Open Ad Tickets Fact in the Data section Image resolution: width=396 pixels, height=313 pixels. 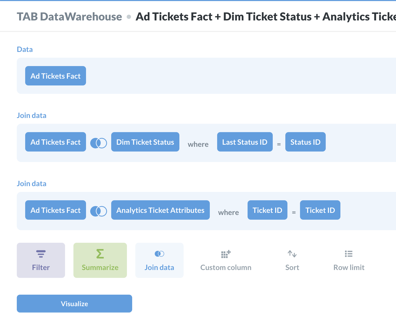pyautogui.click(x=55, y=76)
